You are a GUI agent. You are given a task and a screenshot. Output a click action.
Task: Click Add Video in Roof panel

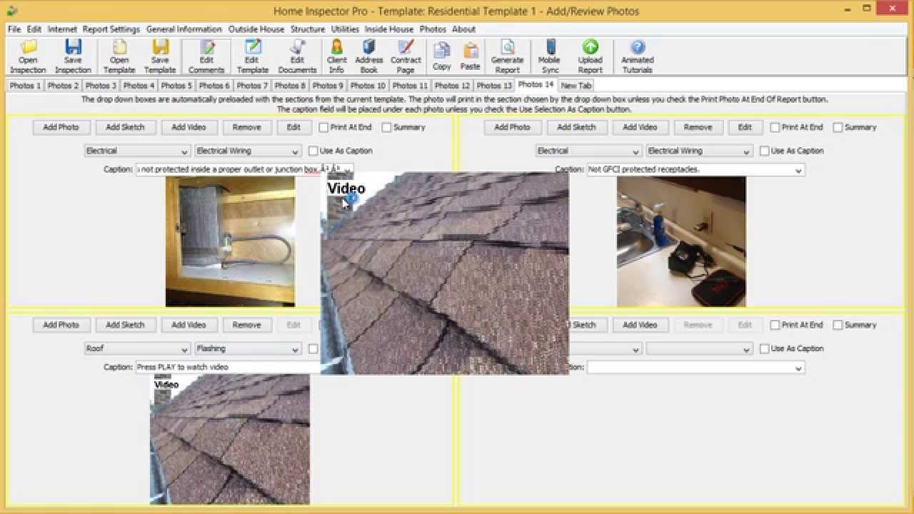[189, 325]
